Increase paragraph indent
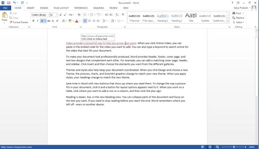 tap(111, 15)
